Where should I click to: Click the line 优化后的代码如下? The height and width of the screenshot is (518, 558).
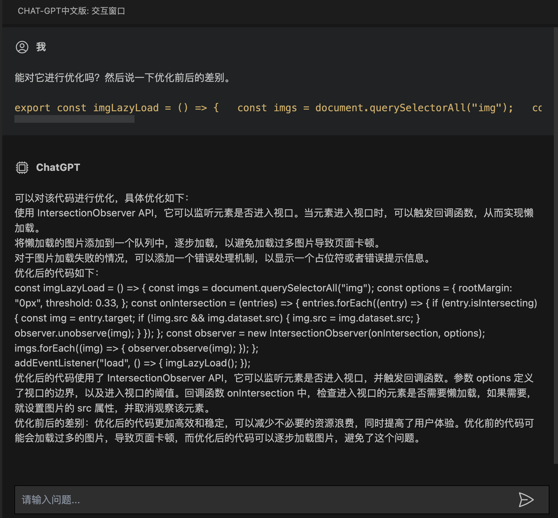click(57, 273)
